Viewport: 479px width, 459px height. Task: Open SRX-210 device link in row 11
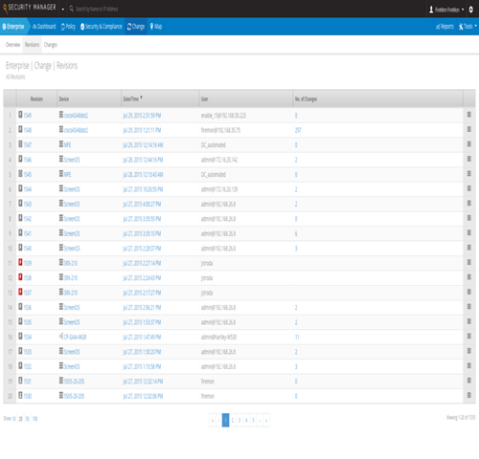[71, 263]
